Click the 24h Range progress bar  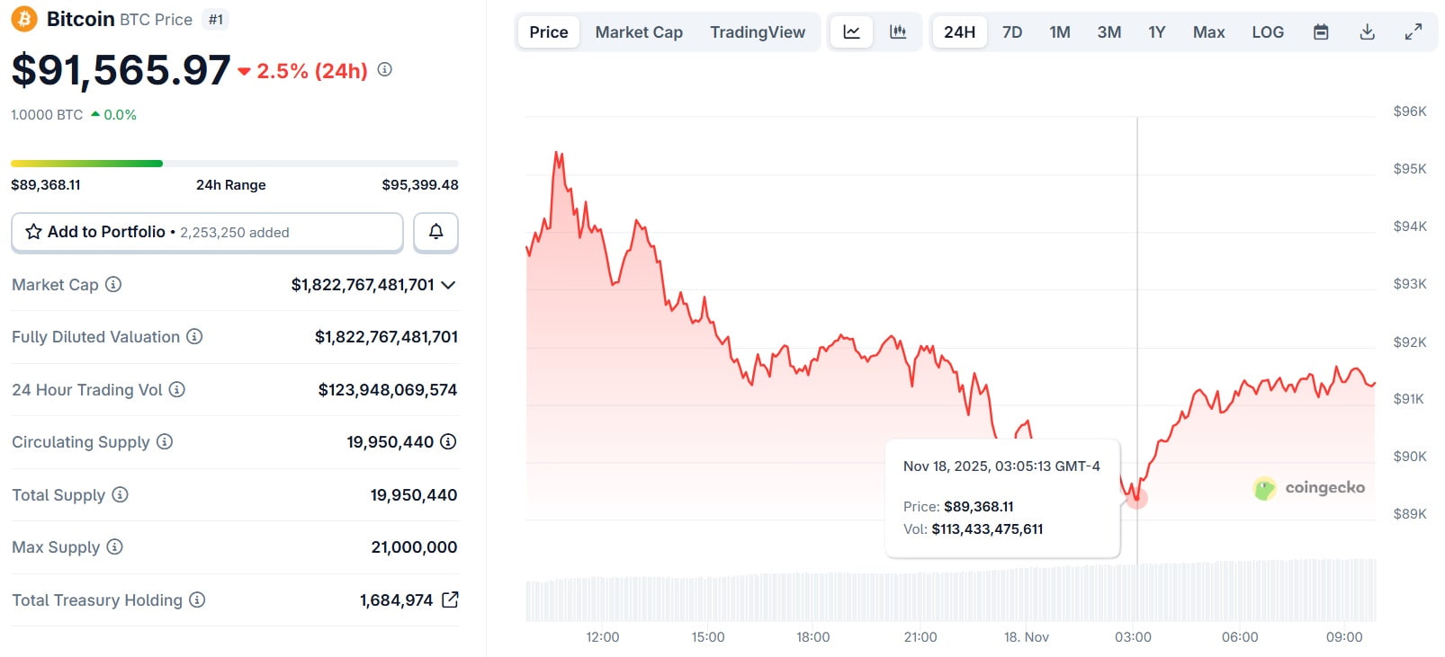click(x=234, y=164)
